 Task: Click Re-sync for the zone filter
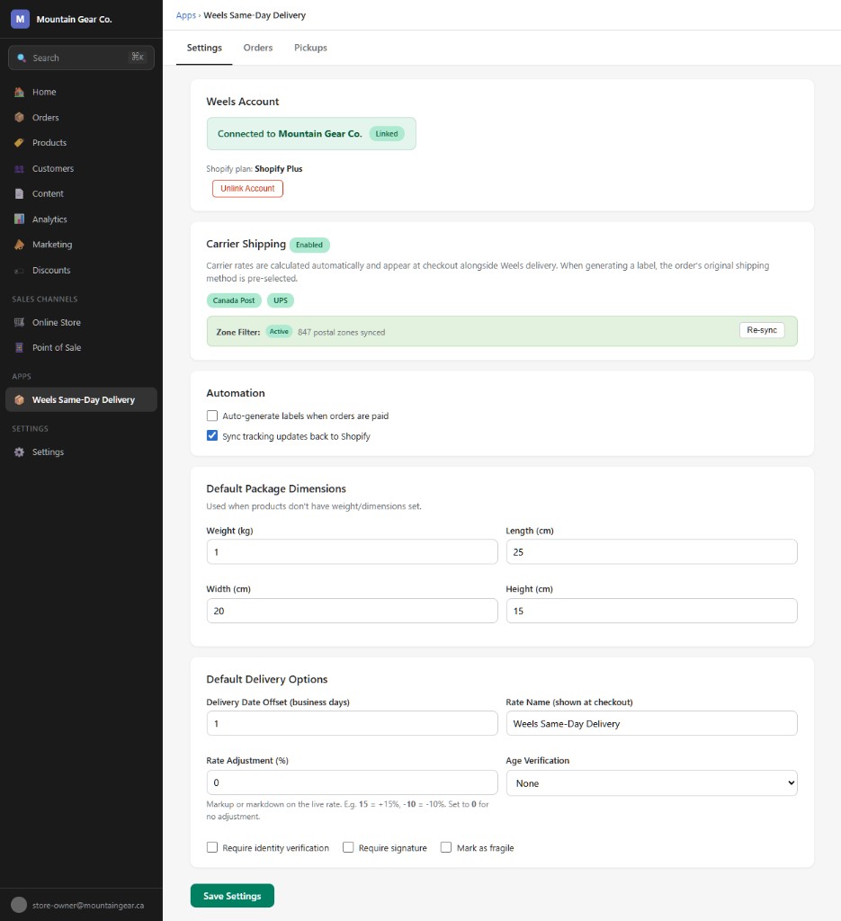[761, 330]
